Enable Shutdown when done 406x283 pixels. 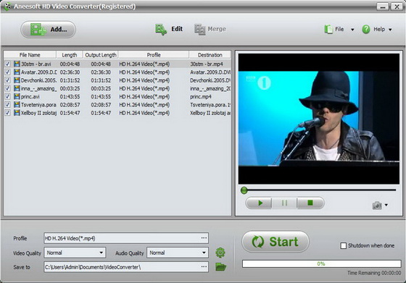tap(344, 245)
